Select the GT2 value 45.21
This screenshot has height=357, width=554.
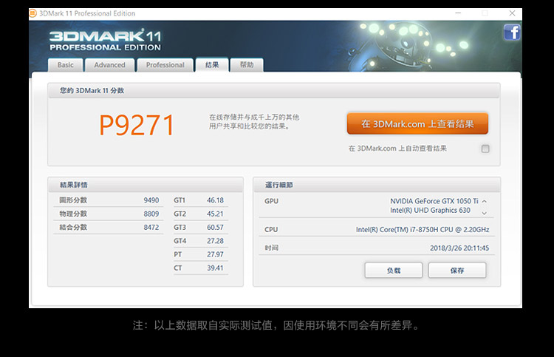point(215,214)
